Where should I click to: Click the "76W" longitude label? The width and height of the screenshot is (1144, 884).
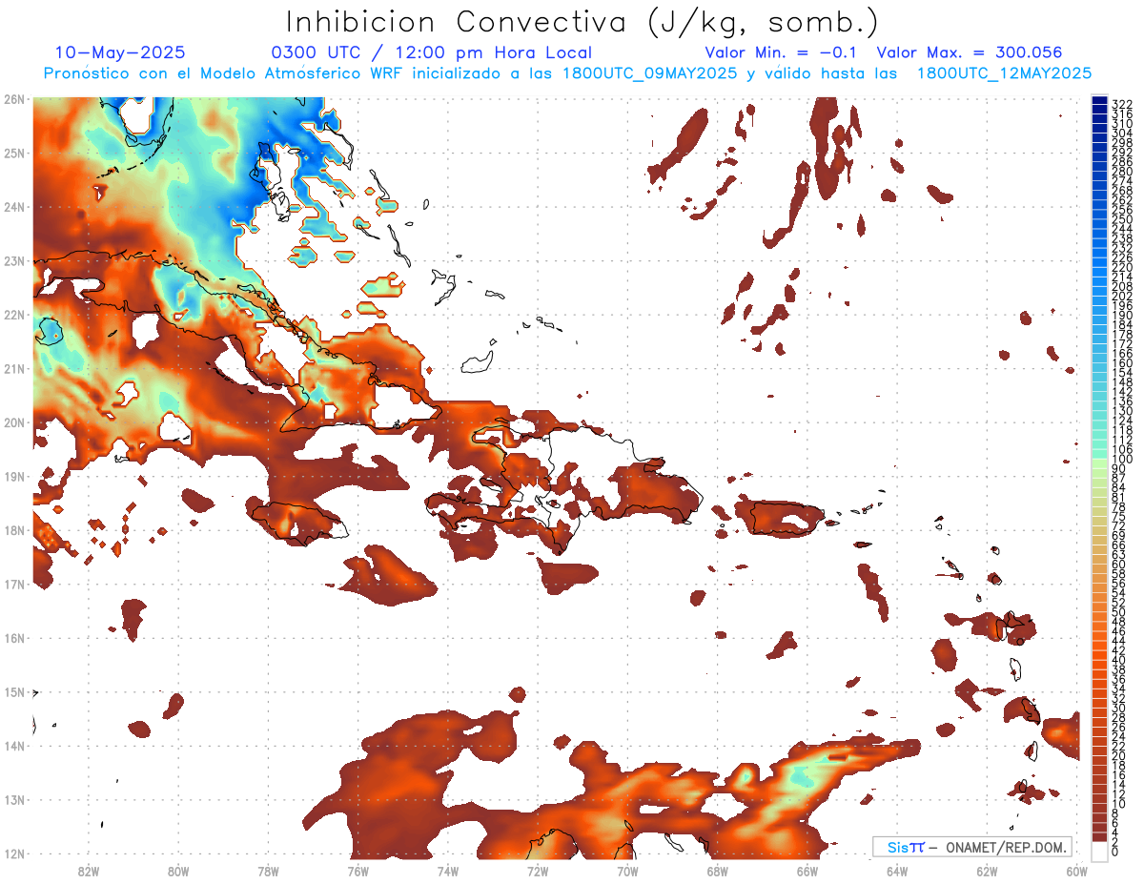coord(358,871)
